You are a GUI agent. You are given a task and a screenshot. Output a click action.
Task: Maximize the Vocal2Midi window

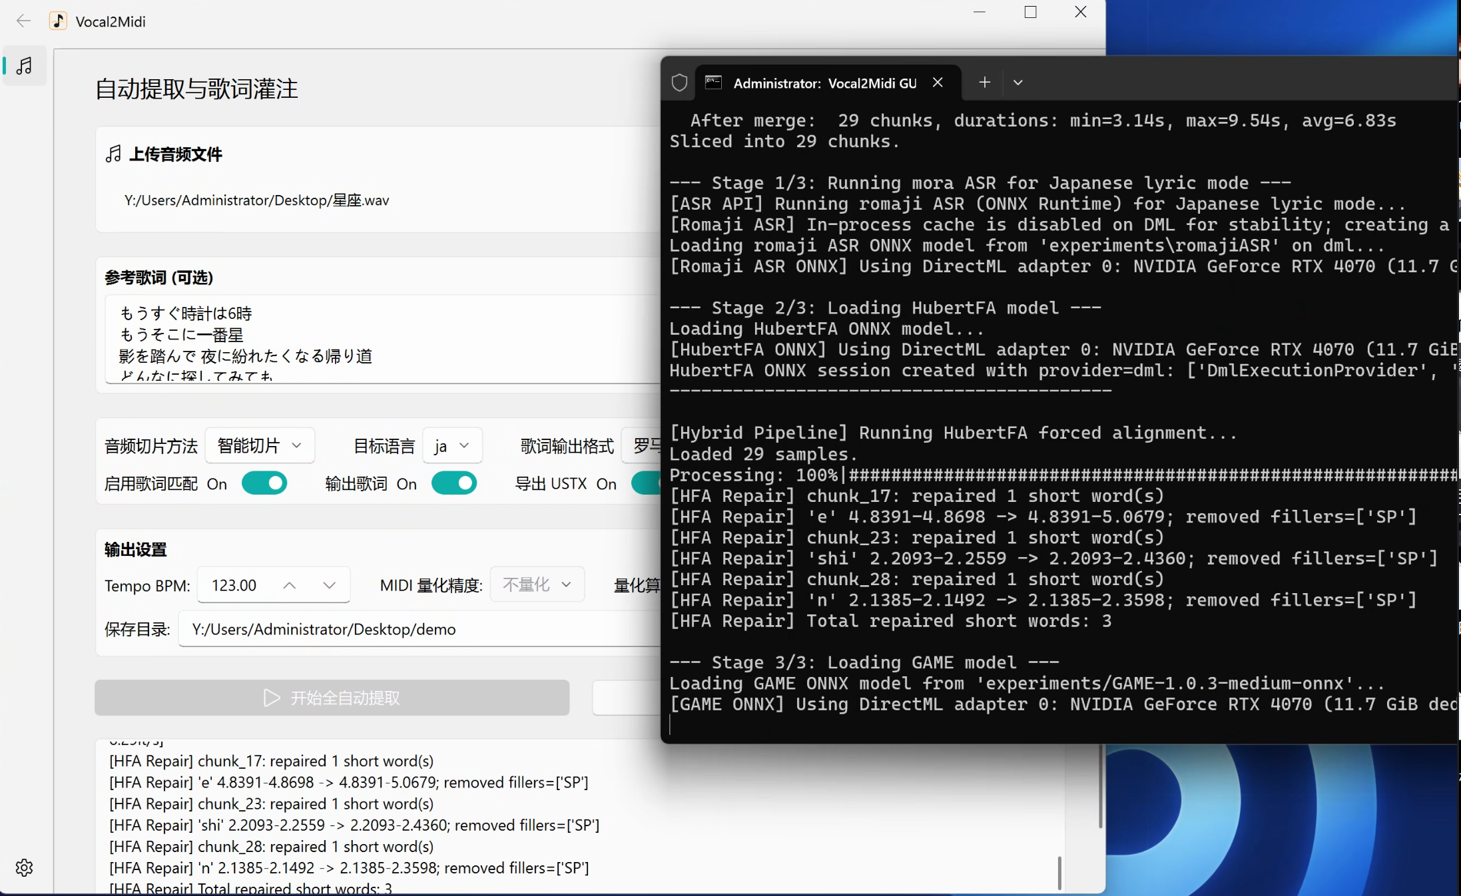click(x=1030, y=12)
